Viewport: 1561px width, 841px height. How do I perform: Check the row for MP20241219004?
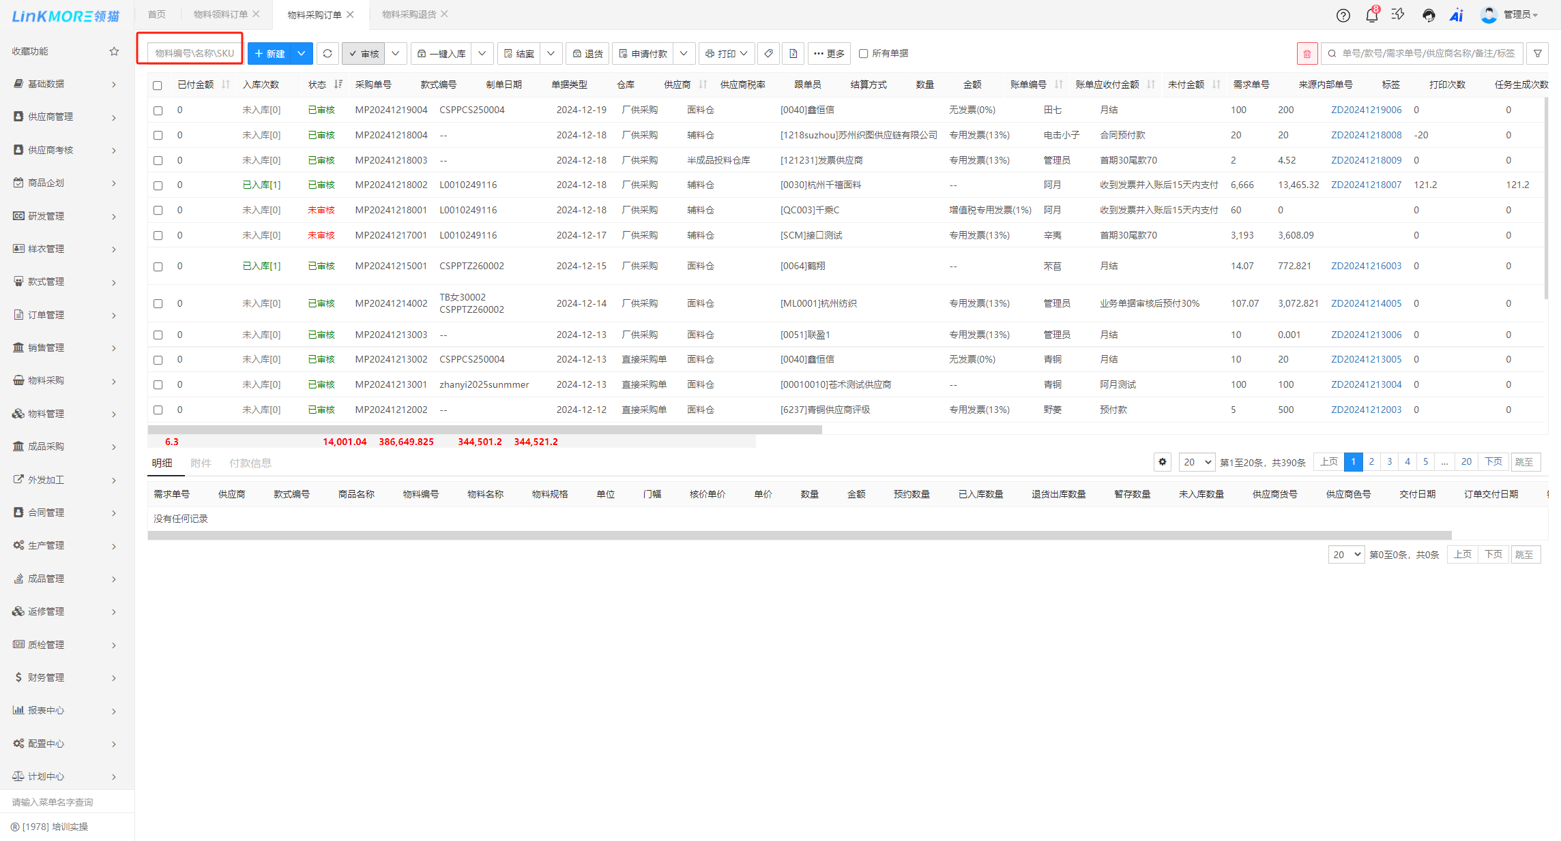158,110
